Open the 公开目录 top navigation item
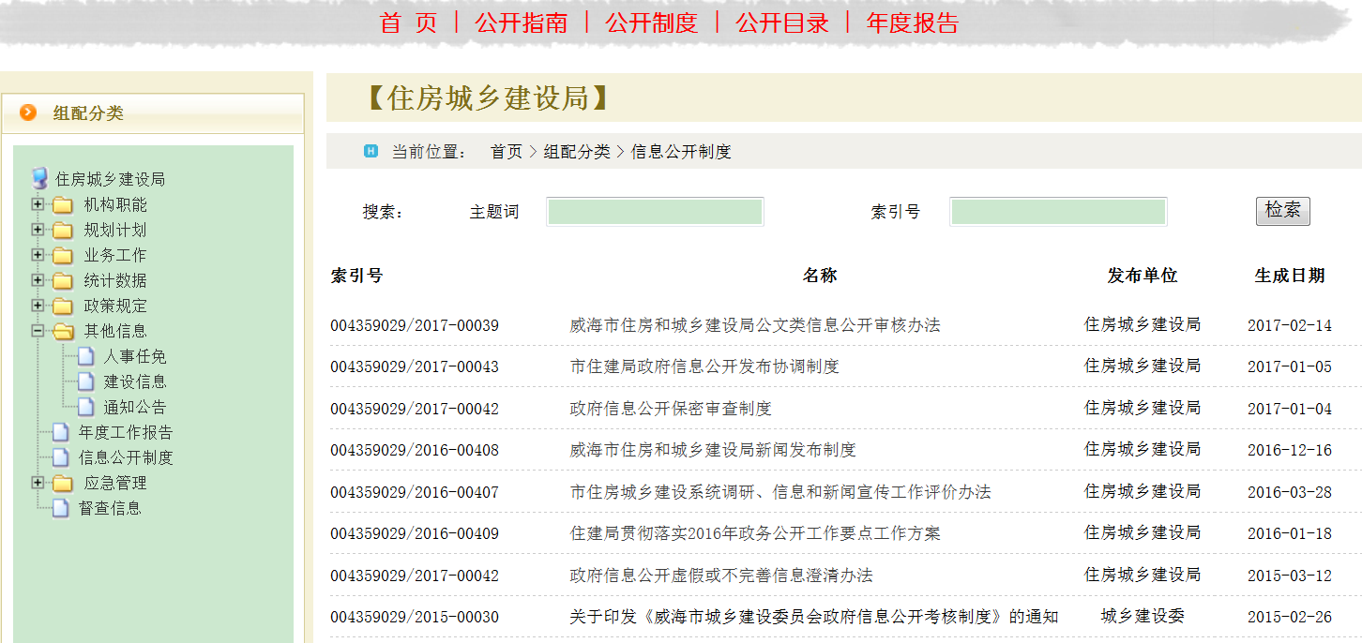The height and width of the screenshot is (643, 1362). click(x=782, y=23)
